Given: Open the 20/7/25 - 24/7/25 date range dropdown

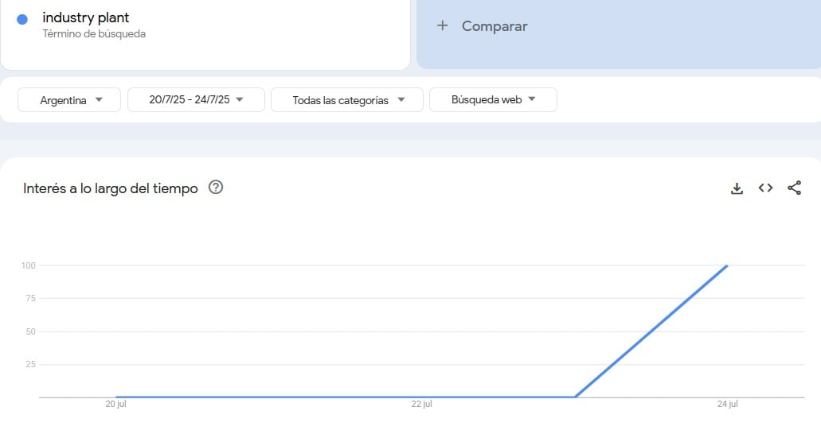Looking at the screenshot, I should point(197,100).
